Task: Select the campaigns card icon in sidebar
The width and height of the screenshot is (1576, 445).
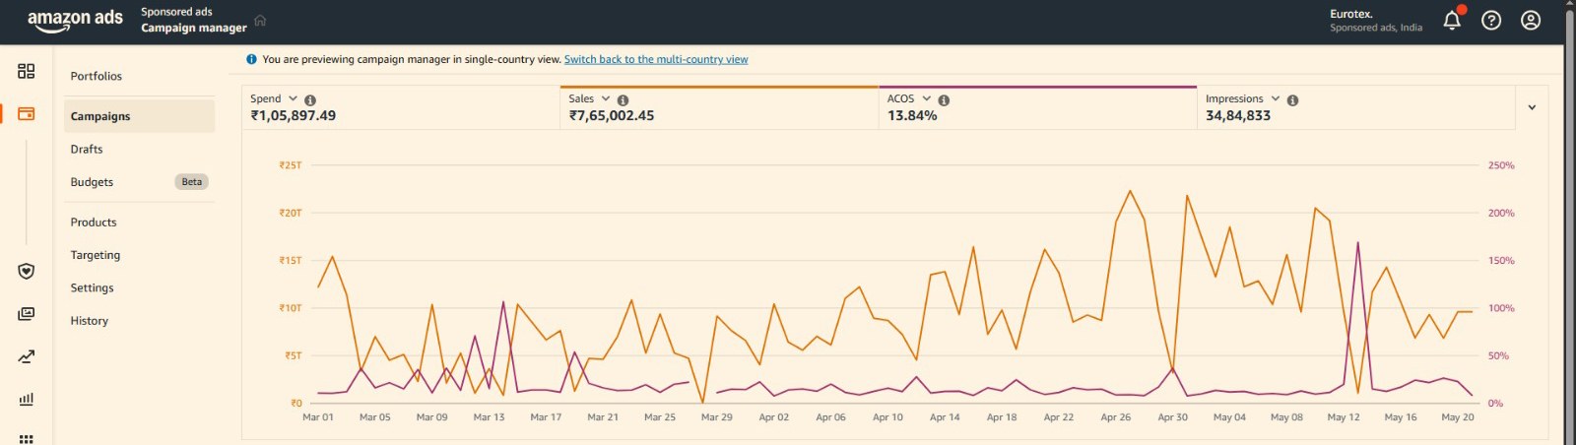Action: (27, 114)
